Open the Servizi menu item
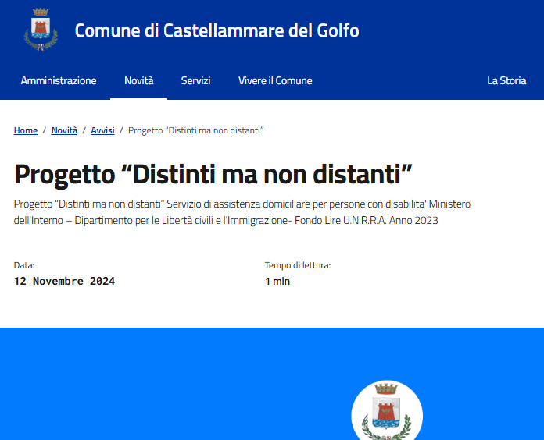Viewport: 544px width, 440px height. click(195, 80)
